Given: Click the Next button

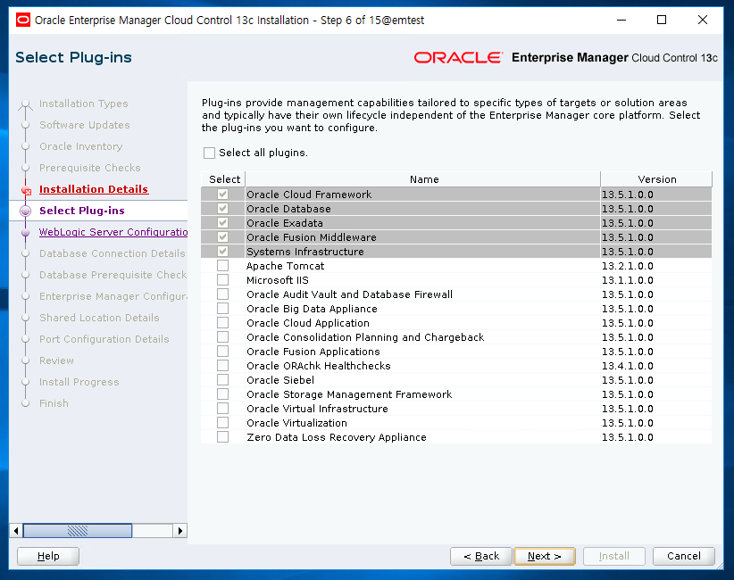Looking at the screenshot, I should click(545, 556).
